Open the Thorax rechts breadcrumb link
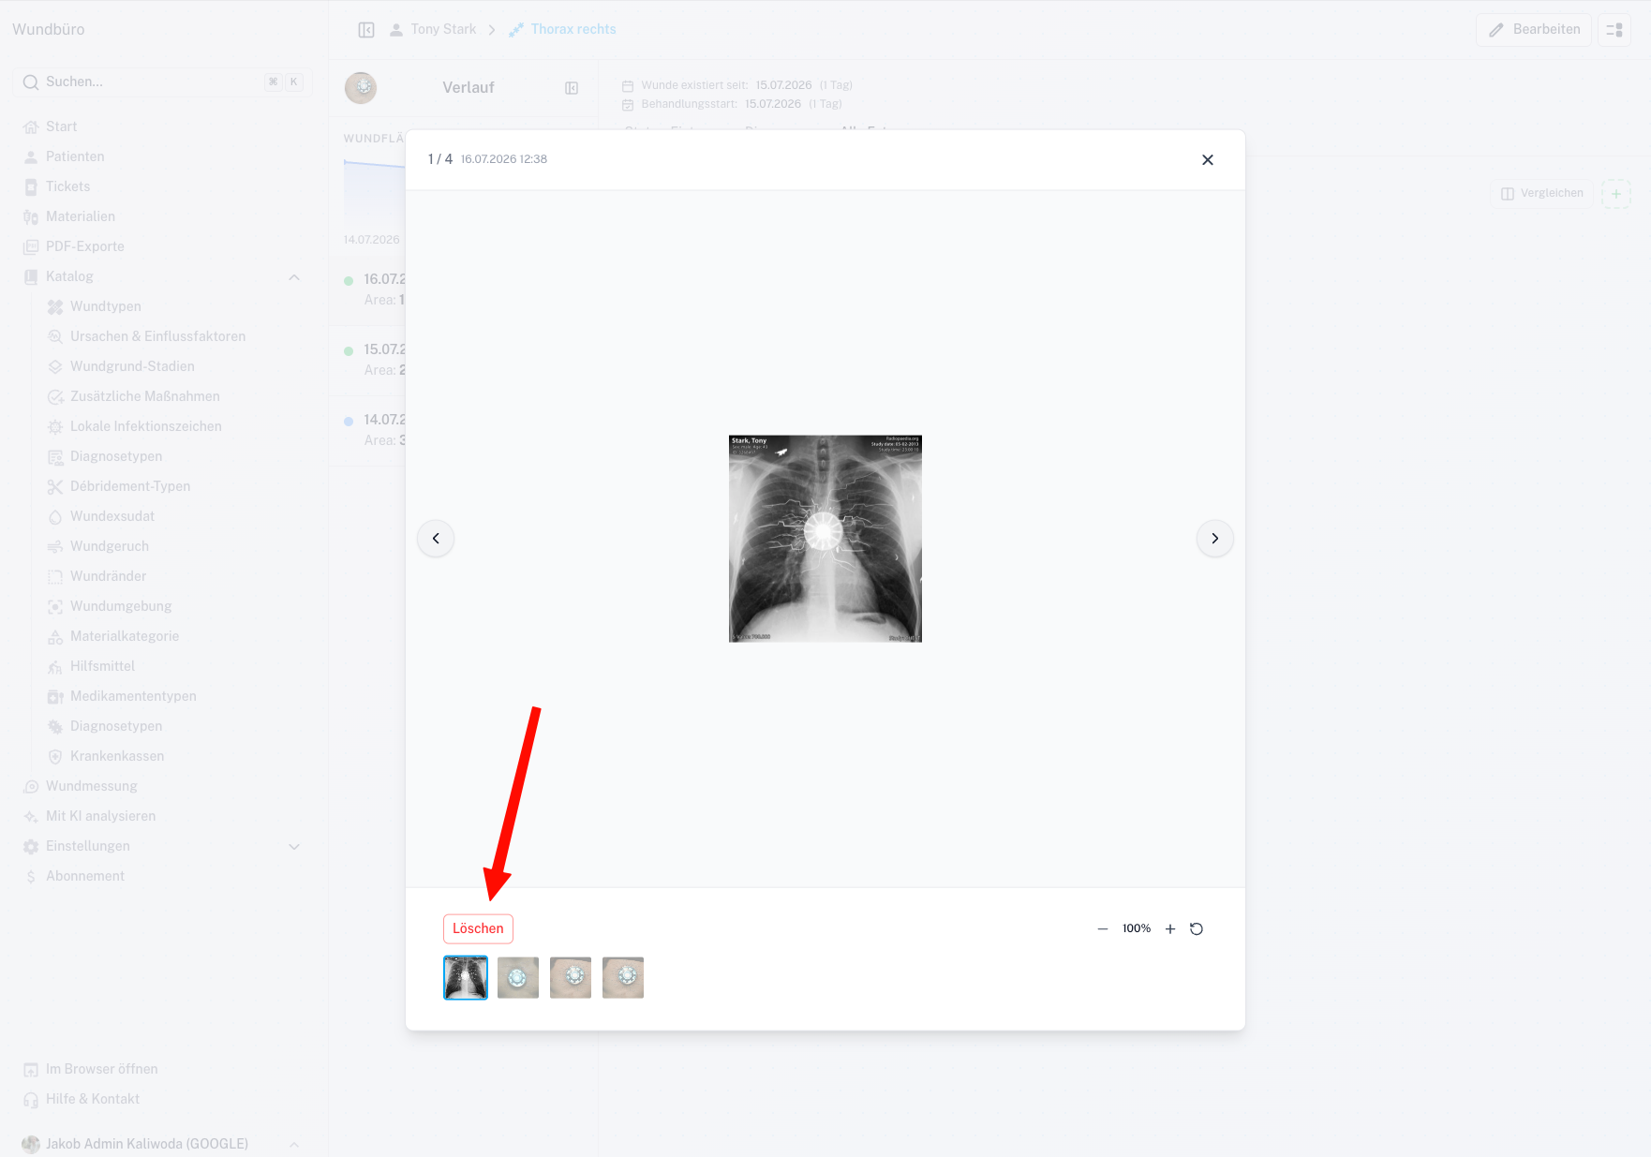This screenshot has height=1157, width=1651. click(x=562, y=30)
